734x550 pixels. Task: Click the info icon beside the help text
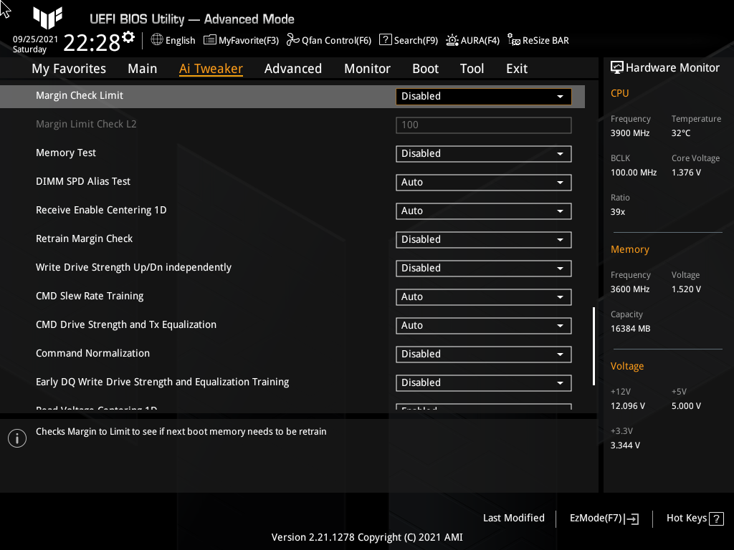(17, 438)
